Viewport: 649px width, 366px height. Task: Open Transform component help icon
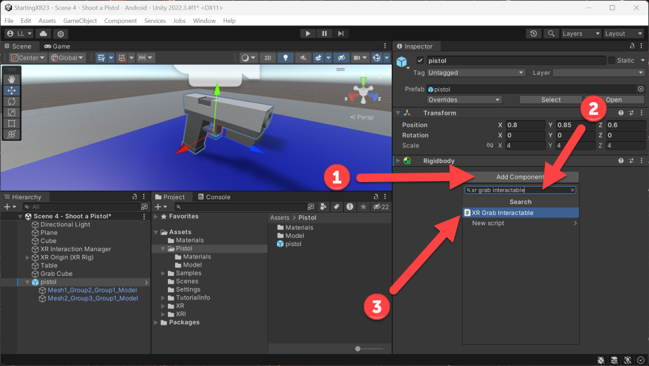tap(621, 113)
